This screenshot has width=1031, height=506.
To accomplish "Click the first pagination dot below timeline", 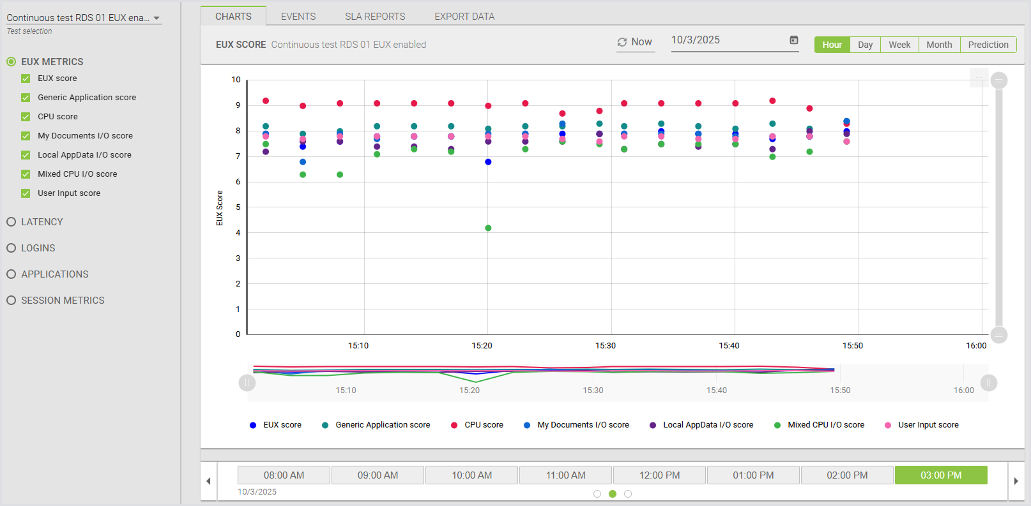I will (x=597, y=494).
